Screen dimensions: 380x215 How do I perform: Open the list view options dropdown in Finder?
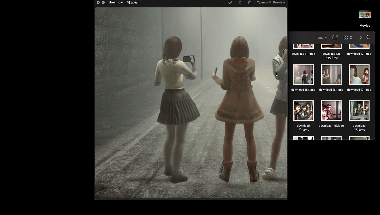322,37
